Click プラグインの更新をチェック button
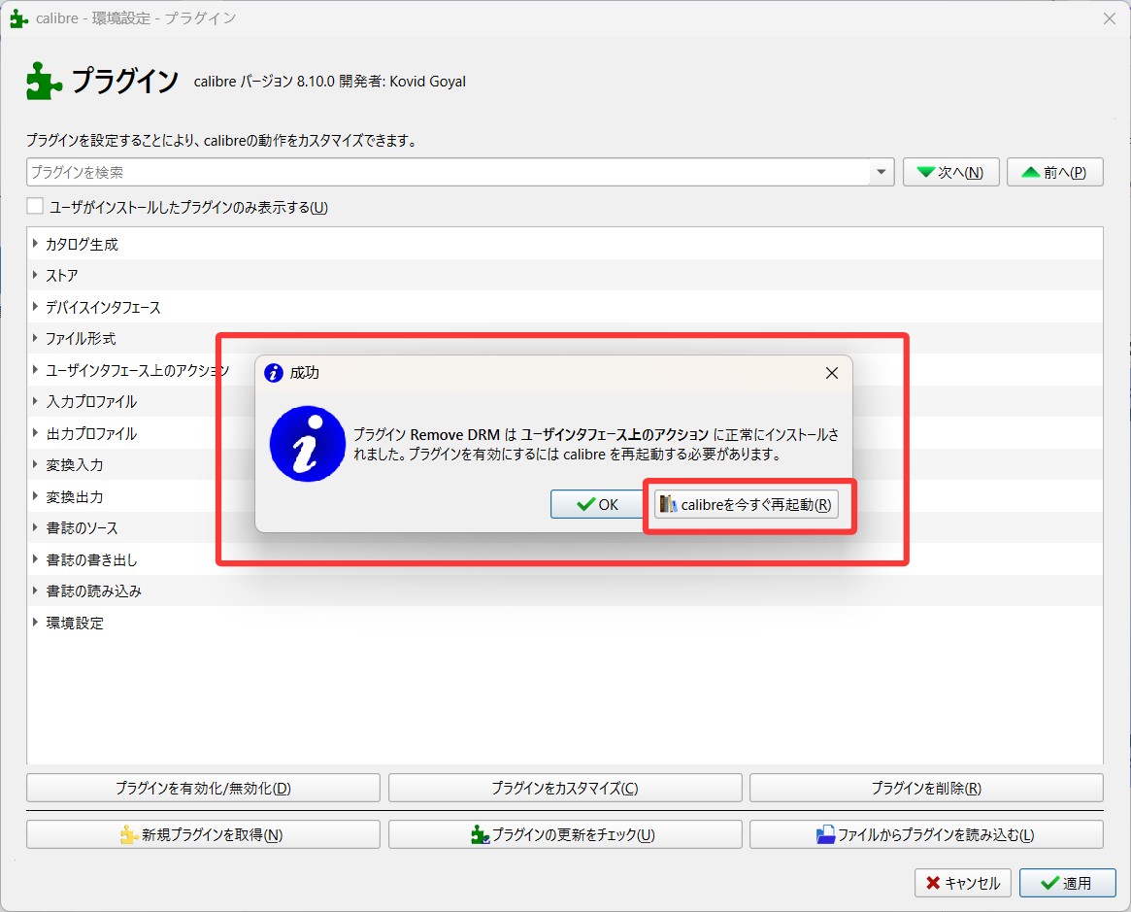Viewport: 1131px width, 912px height. (564, 834)
